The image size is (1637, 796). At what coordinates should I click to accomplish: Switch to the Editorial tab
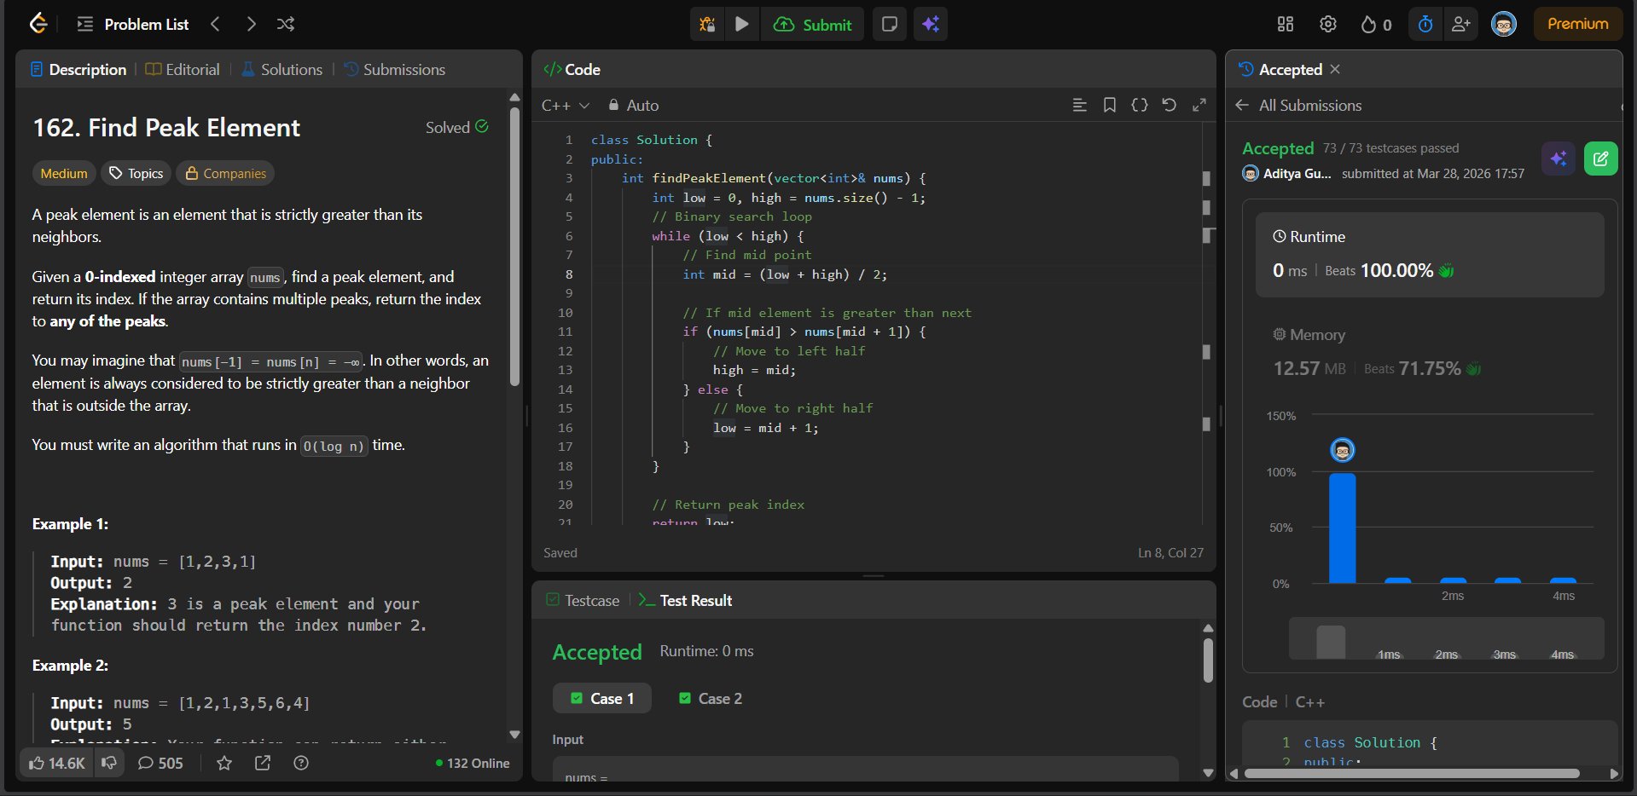pos(183,70)
